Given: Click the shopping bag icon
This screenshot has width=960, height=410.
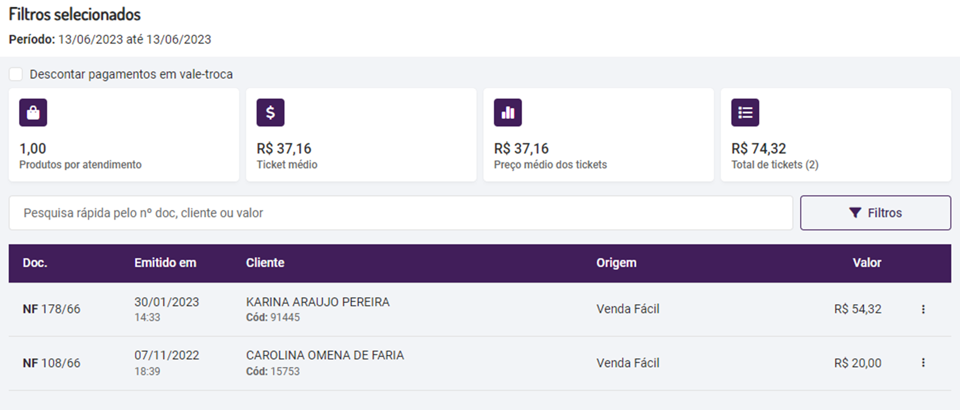Looking at the screenshot, I should [x=33, y=113].
